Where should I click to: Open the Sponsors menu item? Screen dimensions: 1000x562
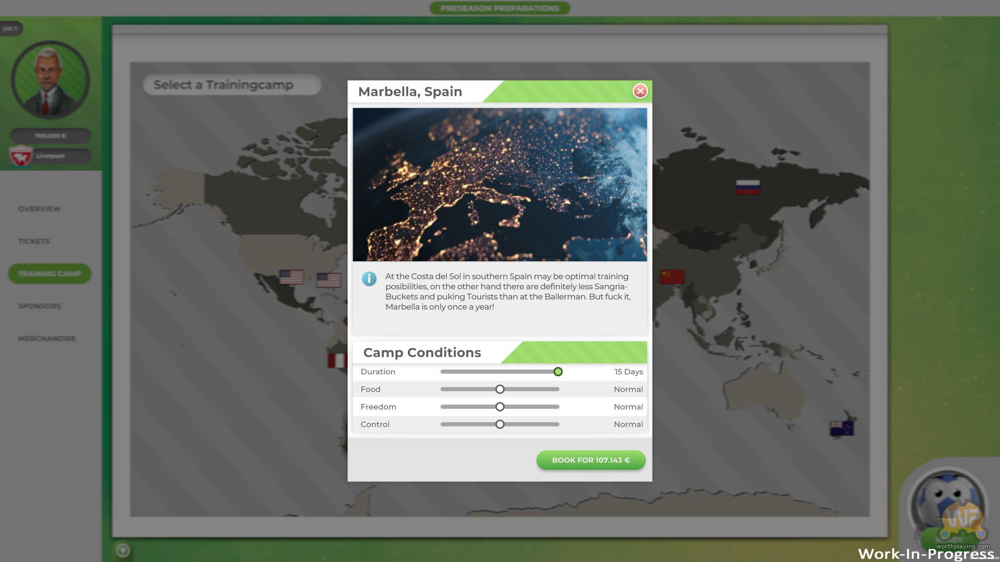40,306
